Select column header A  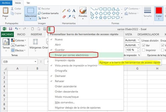(x=17, y=69)
